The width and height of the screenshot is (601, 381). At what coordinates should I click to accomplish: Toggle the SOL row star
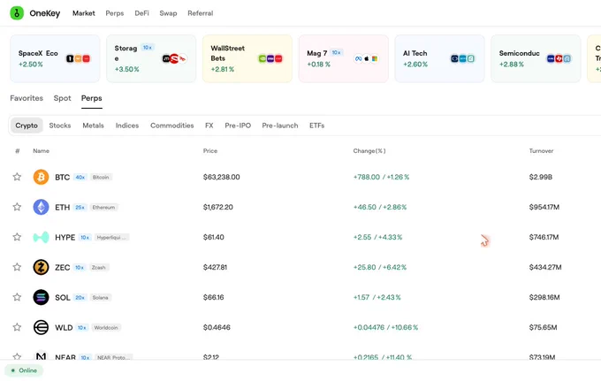click(x=17, y=297)
